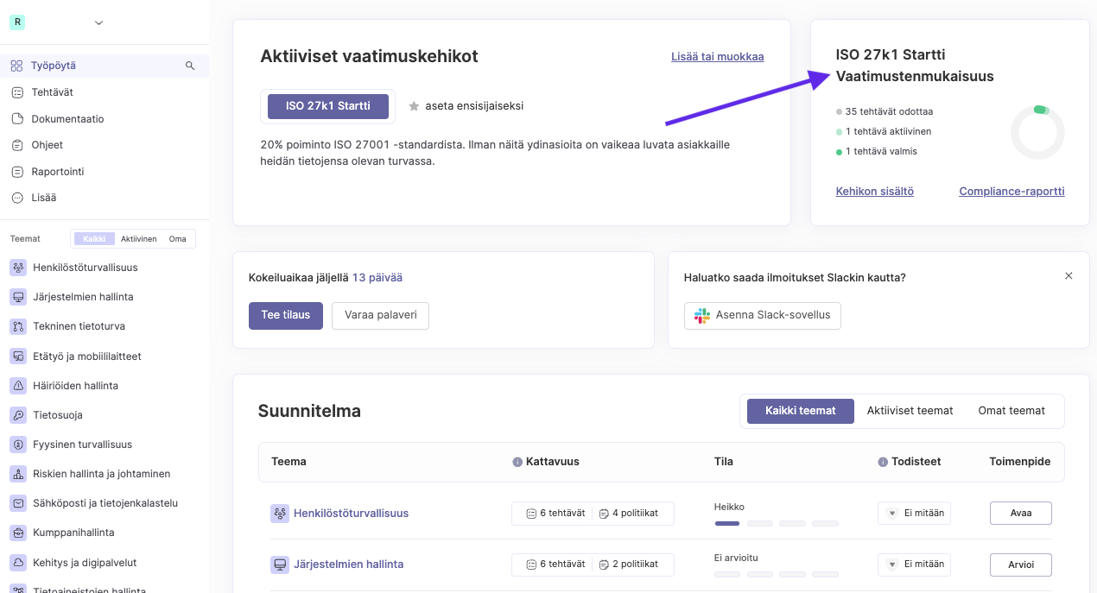
Task: Click the Lisää ellipsis icon
Action: (x=16, y=198)
